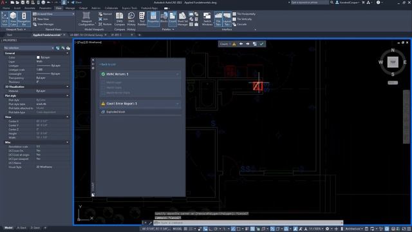
Task: Click the Switch Windows button
Action: click(207, 19)
